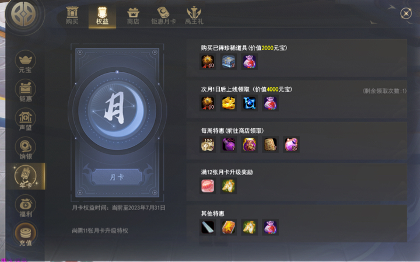This screenshot has height=262, width=420.
Task: Select the 年卡 sidebar item
Action: 26,177
